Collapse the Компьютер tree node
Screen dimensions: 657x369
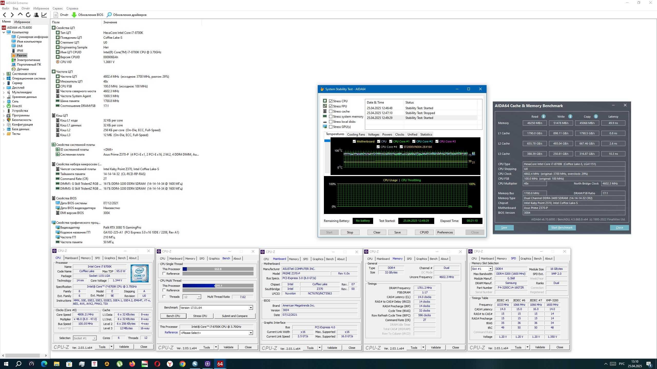(x=4, y=32)
